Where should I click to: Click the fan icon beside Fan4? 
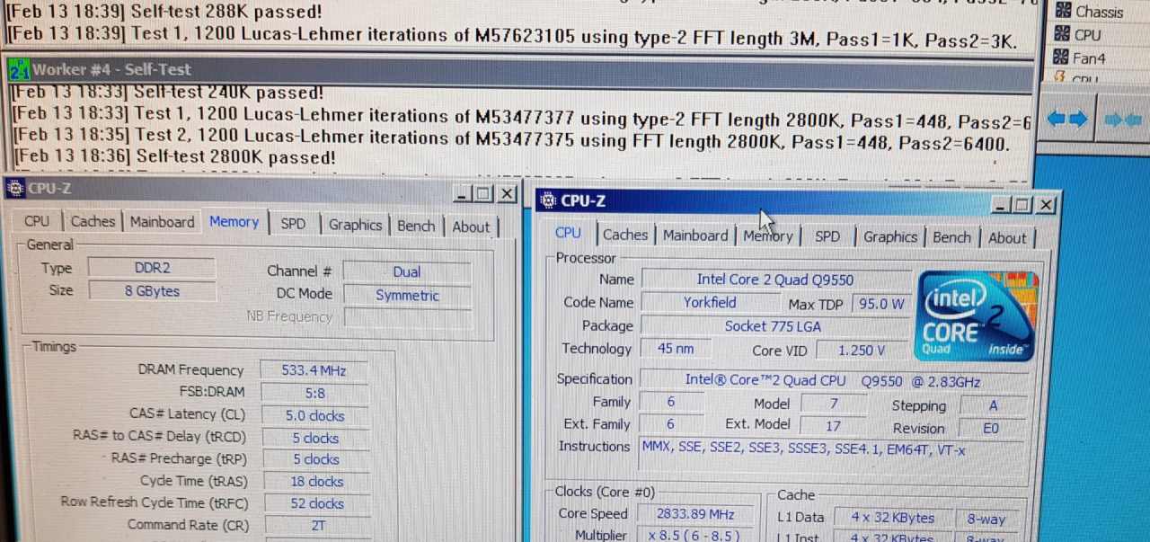(1061, 58)
